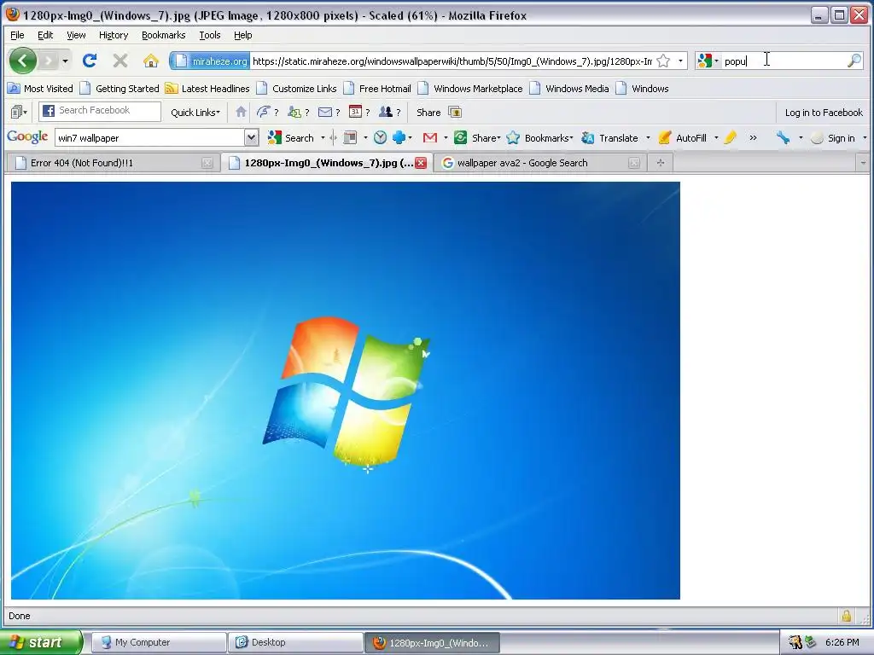Click the Google logo on the toolbar
874x655 pixels.
click(27, 137)
